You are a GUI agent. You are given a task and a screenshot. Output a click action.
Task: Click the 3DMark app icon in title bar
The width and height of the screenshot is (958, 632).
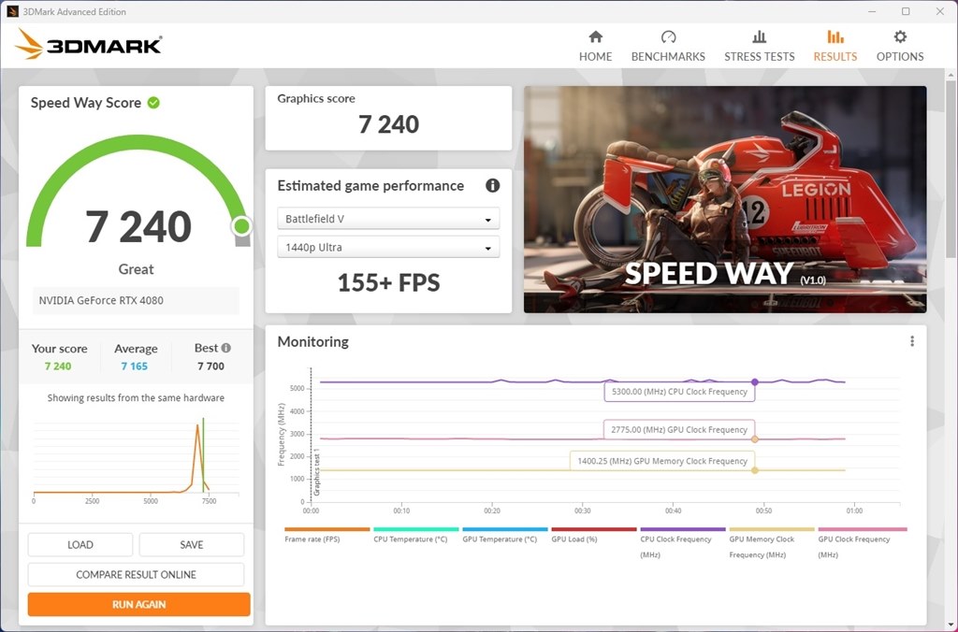pos(12,11)
